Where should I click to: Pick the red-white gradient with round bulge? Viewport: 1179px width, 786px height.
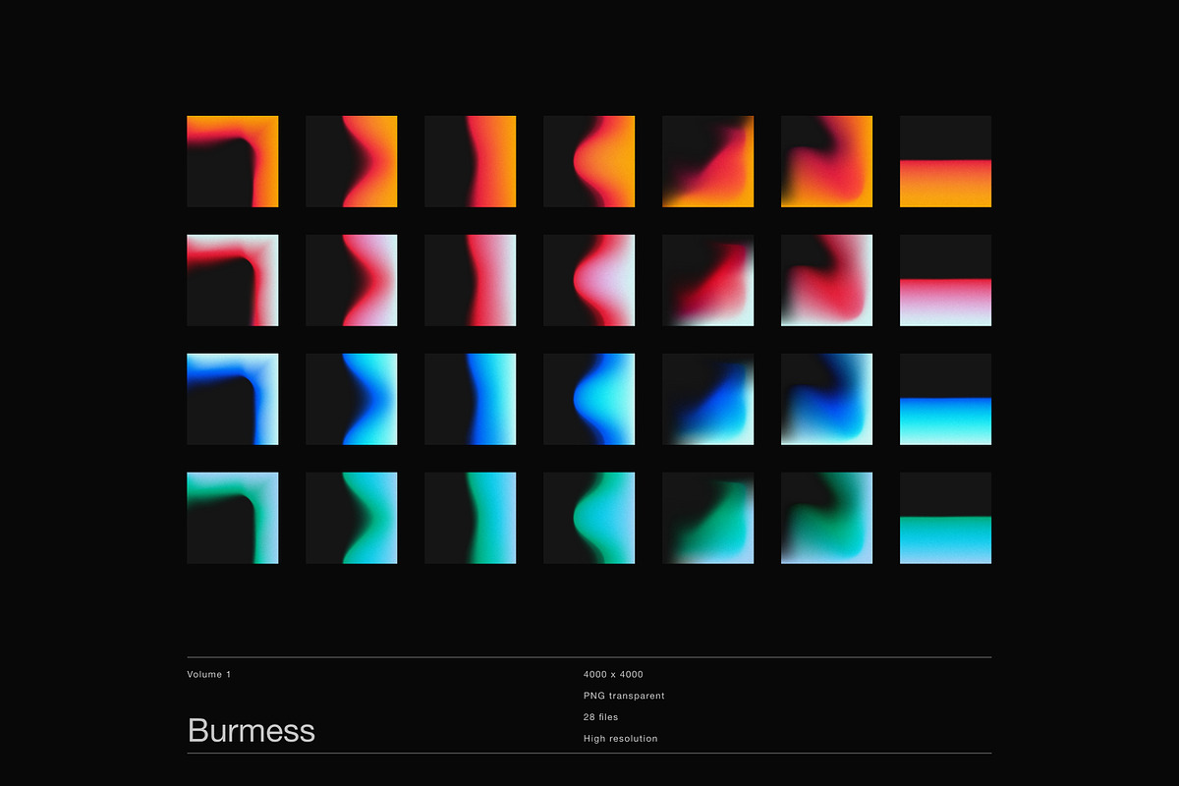coord(589,280)
